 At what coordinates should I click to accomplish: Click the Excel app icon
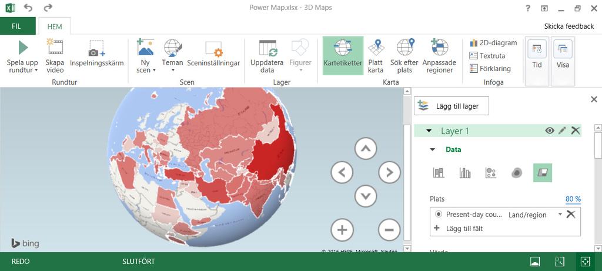pyautogui.click(x=11, y=8)
